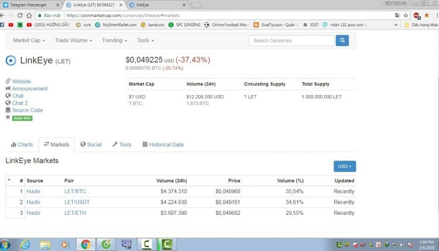439x251 pixels.
Task: Sort markets by the # column arrow
Action: pos(9,180)
